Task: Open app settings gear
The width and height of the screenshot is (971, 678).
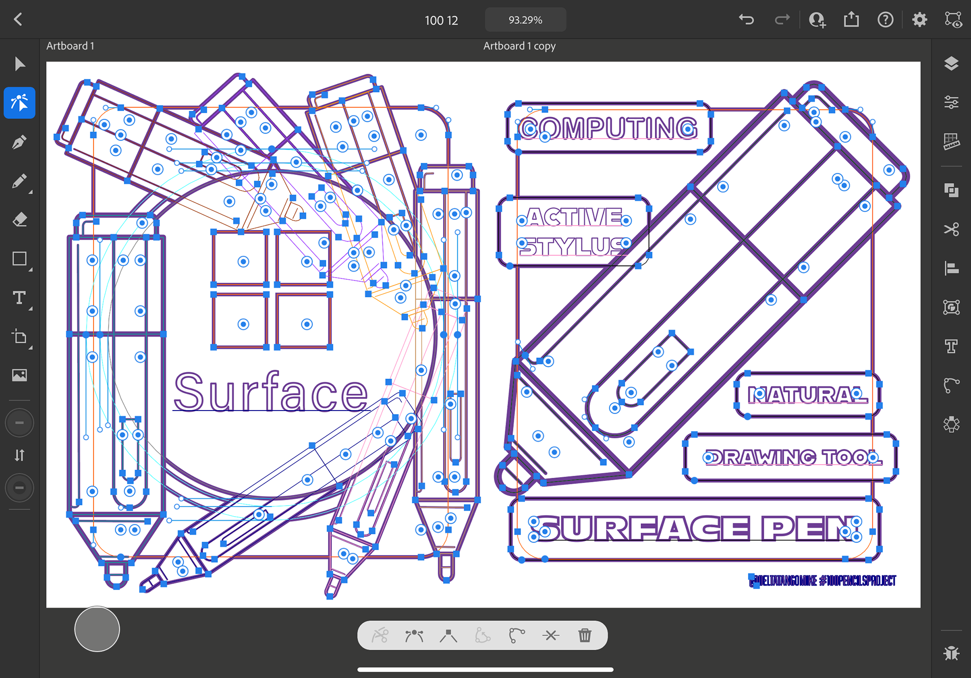Action: [x=919, y=20]
